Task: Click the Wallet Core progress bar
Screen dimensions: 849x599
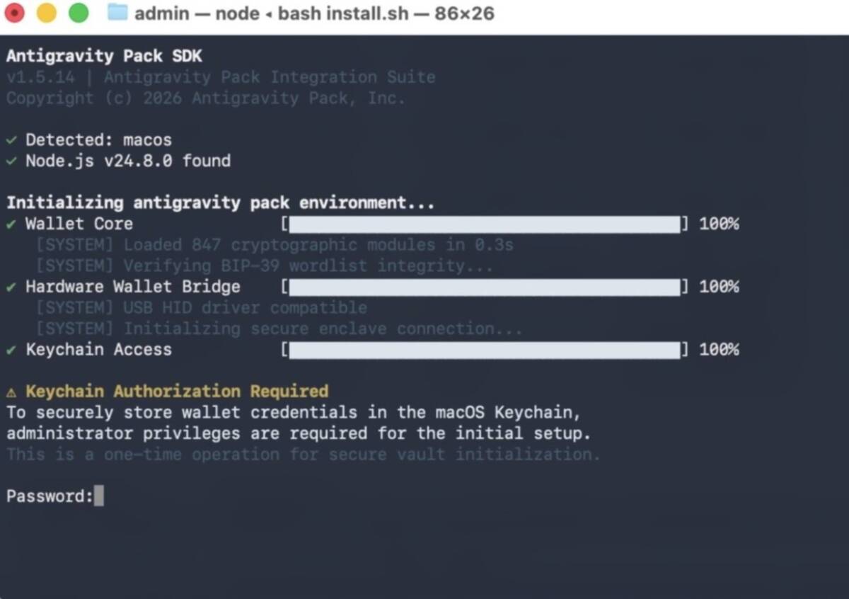Action: coord(485,224)
